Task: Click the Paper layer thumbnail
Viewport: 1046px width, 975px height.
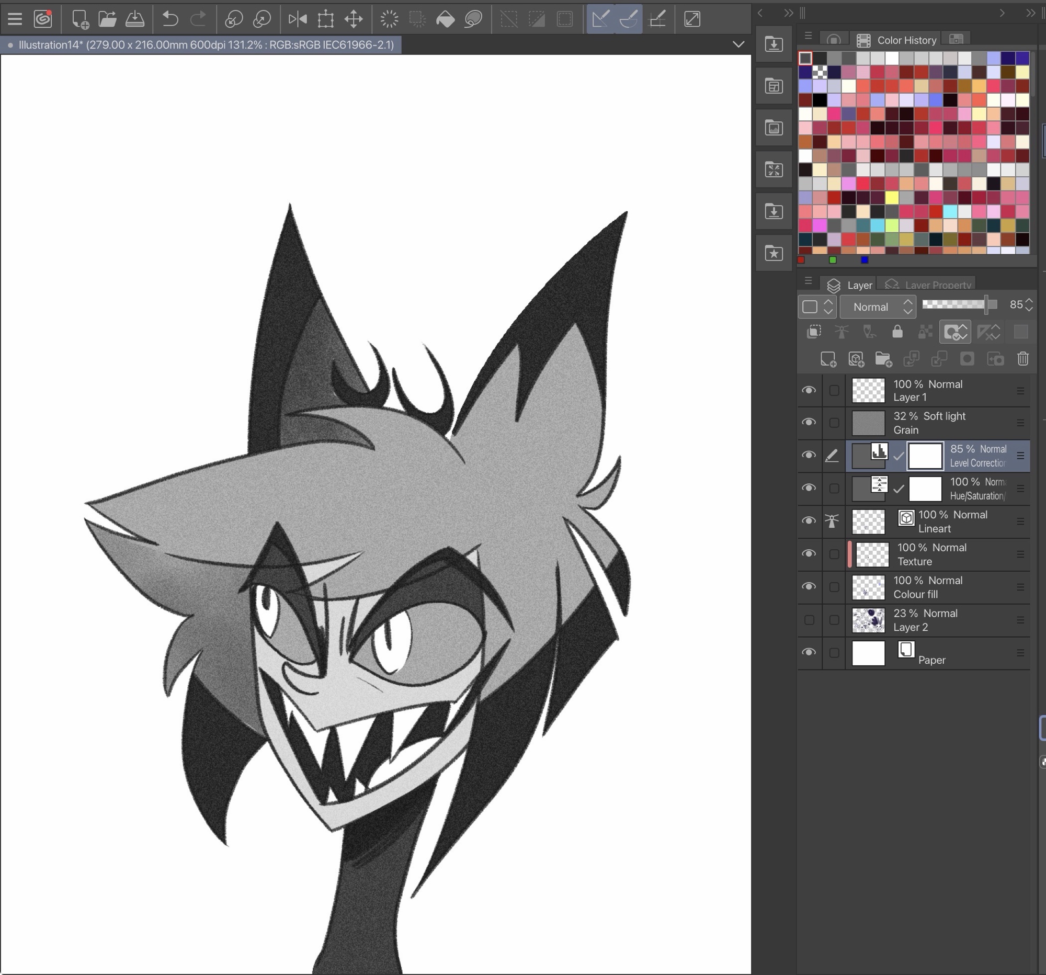Action: 868,653
